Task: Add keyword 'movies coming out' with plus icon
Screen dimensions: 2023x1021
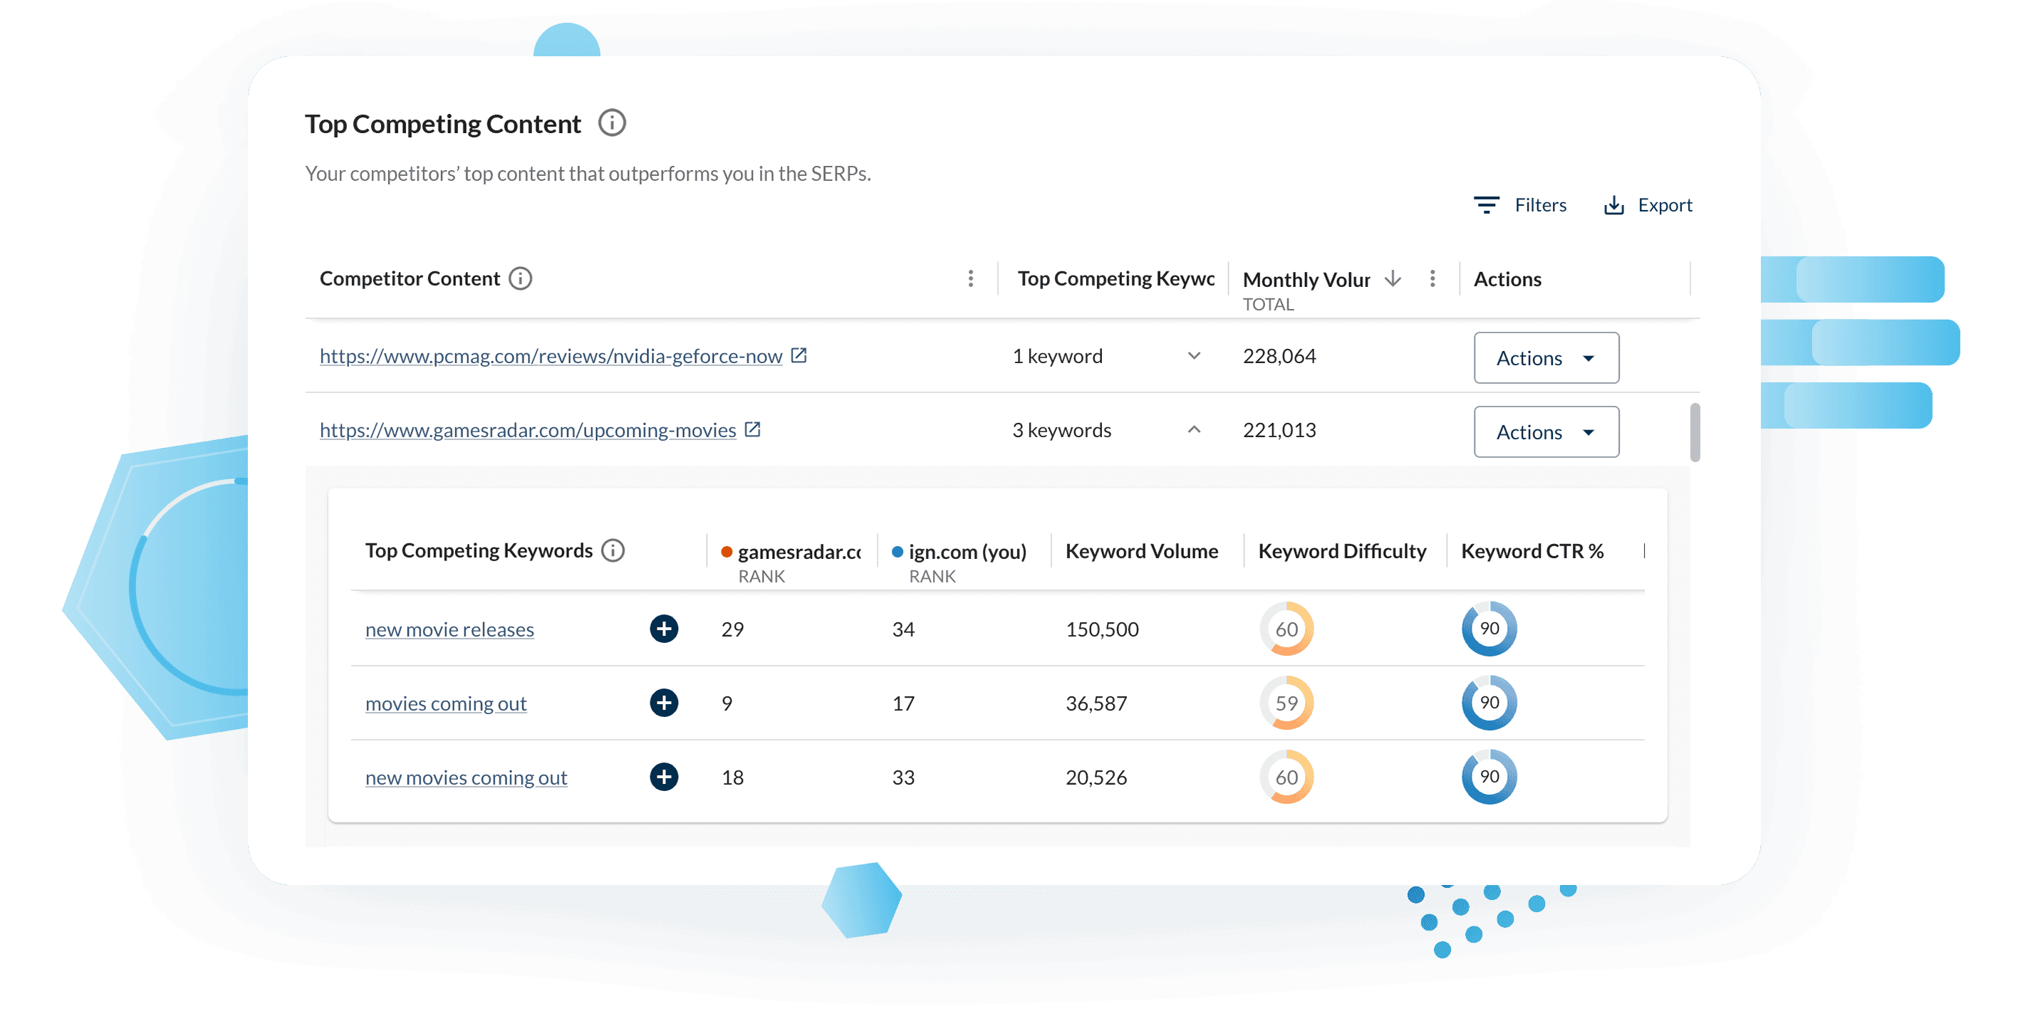Action: 664,702
